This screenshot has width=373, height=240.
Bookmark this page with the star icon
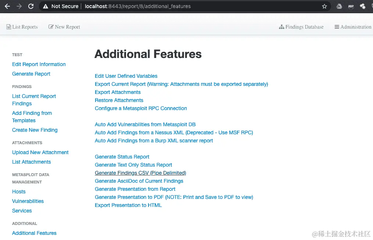pos(324,6)
